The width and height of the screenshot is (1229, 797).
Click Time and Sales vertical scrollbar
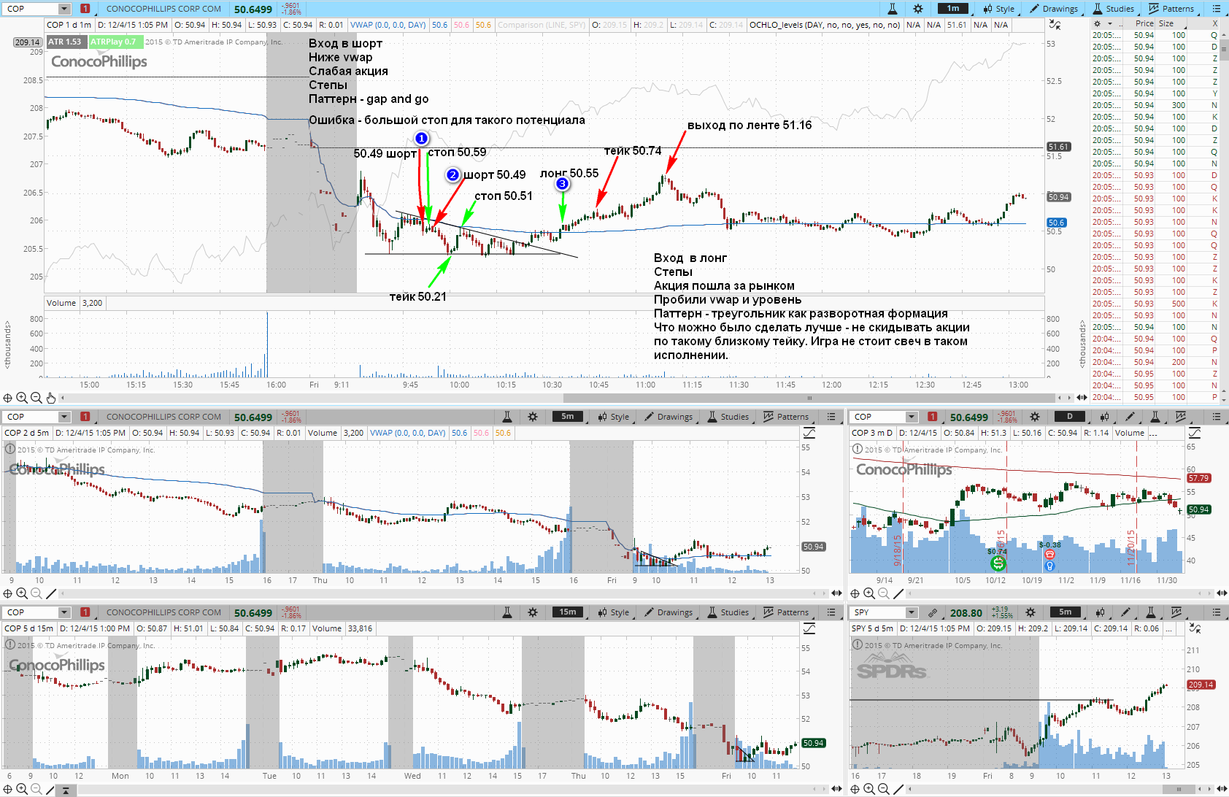1225,51
